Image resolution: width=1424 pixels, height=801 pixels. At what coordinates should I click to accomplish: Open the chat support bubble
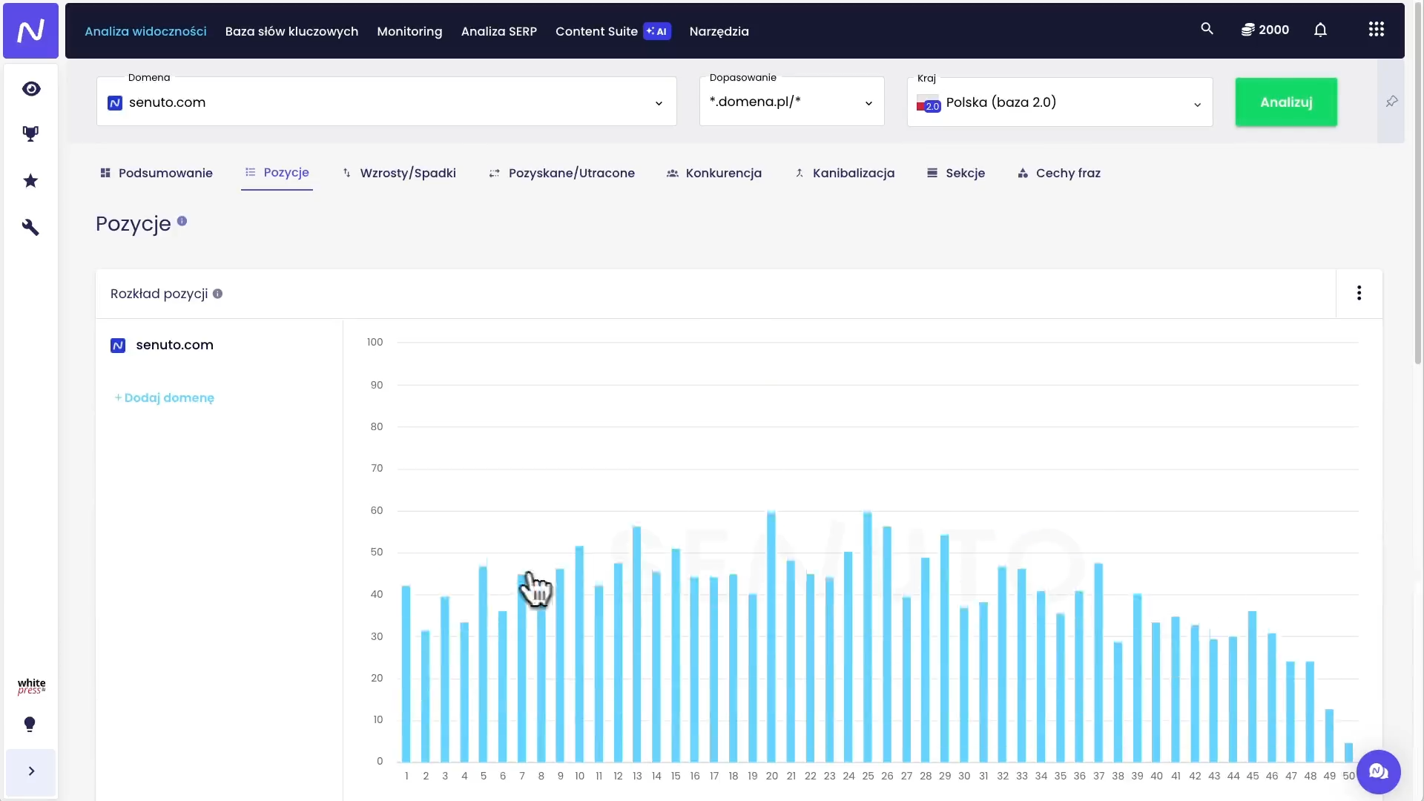1378,772
